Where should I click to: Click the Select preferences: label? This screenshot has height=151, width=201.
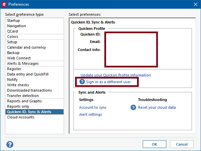(x=85, y=14)
